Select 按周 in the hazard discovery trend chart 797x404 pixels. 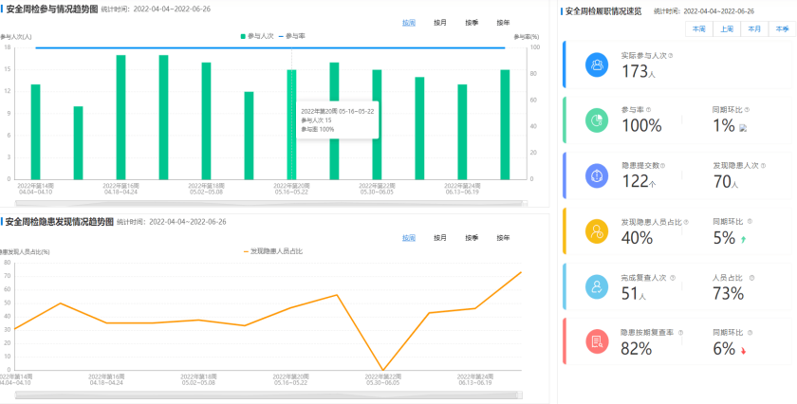point(409,238)
